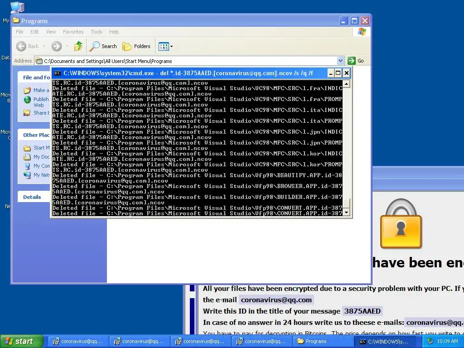Minimize the cmd.exe window
464x348 pixels.
pos(330,73)
